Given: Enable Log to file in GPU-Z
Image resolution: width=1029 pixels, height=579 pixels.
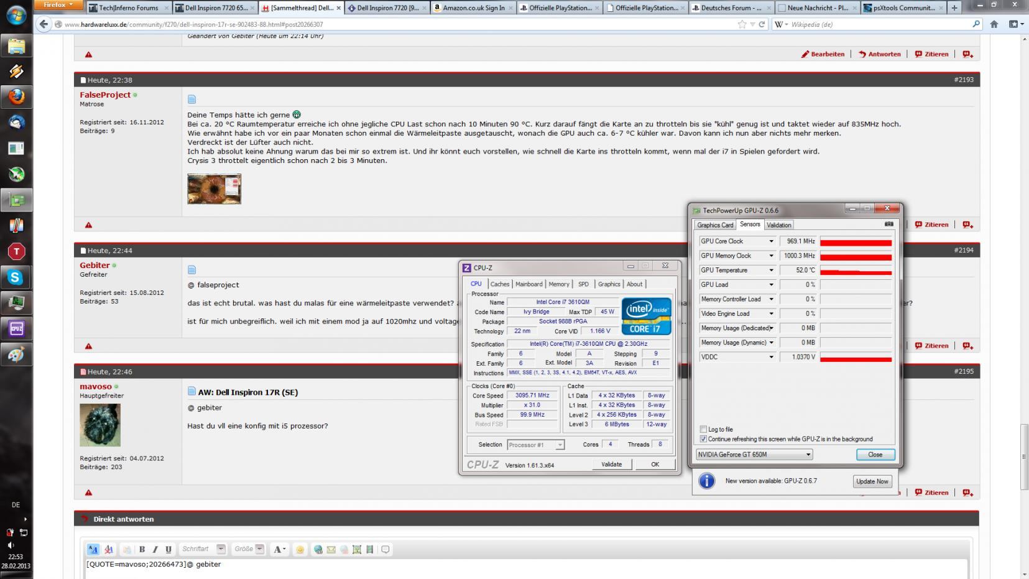Looking at the screenshot, I should [703, 429].
